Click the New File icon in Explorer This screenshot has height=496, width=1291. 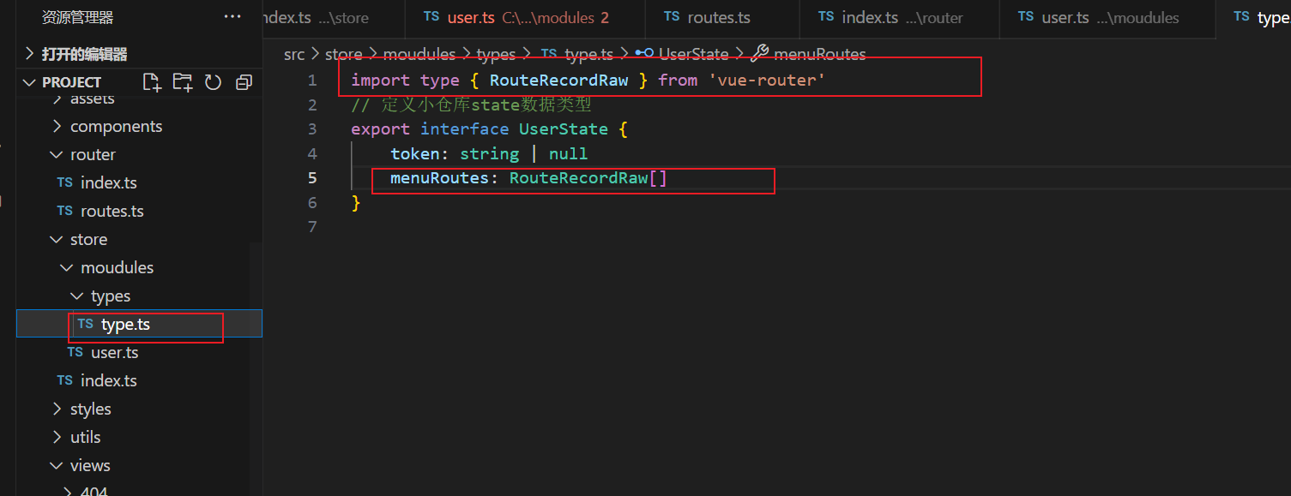point(152,81)
